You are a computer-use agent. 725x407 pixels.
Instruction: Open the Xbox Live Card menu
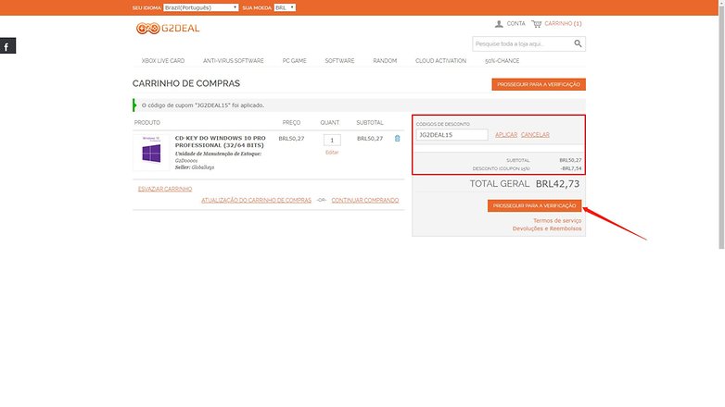pyautogui.click(x=163, y=61)
